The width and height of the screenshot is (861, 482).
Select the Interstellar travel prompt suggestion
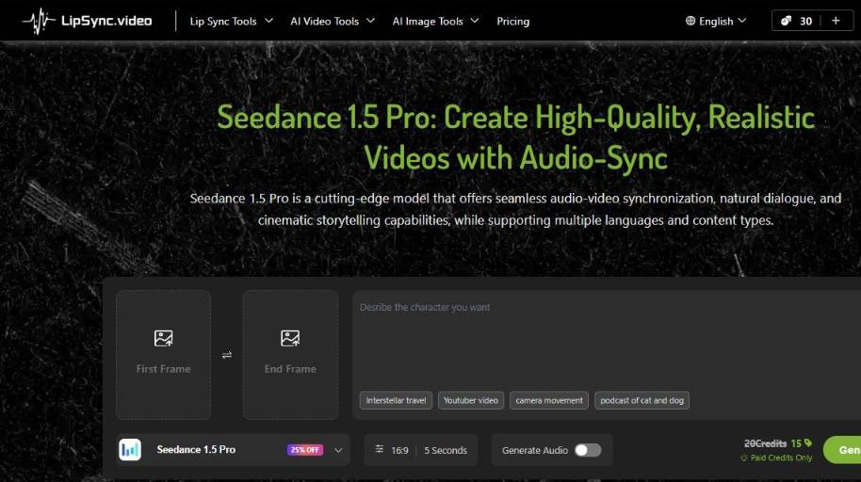pyautogui.click(x=396, y=400)
